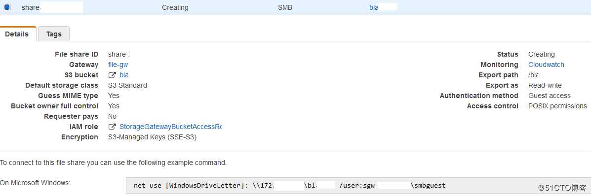The height and width of the screenshot is (196, 591).
Task: Open the external link icon beside S3 bucket
Action: pos(112,75)
